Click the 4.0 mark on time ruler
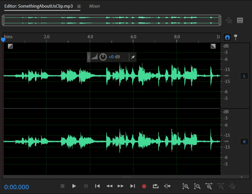252x194 pixels. [x=90, y=37]
